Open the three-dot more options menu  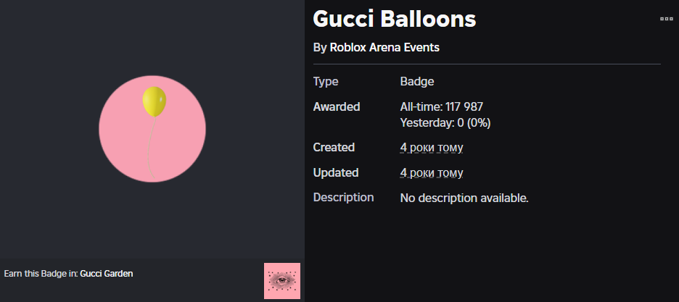click(667, 19)
